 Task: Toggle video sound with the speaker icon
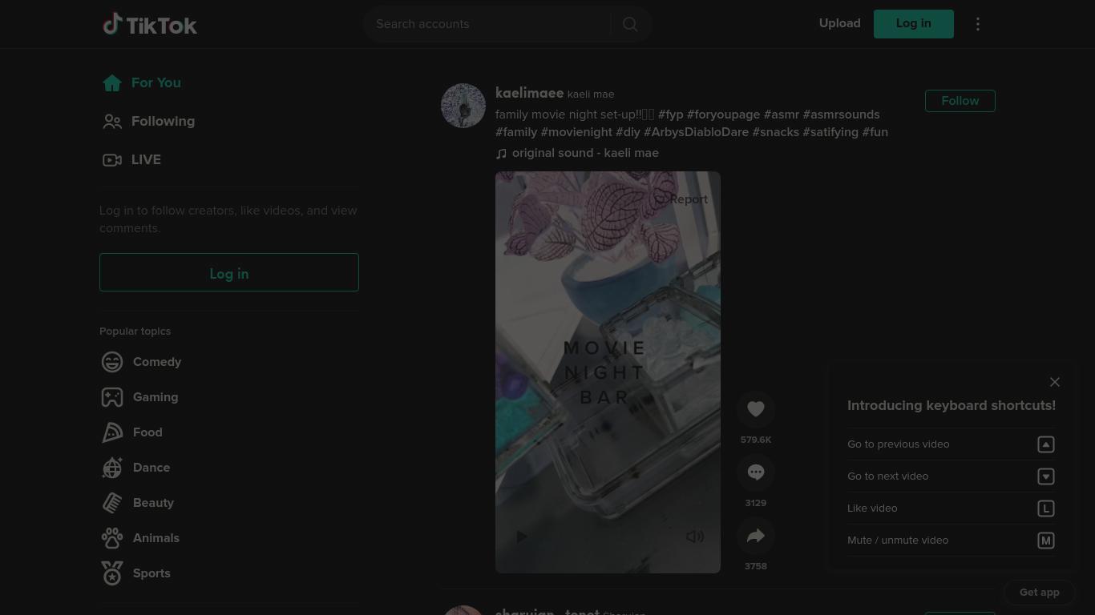[x=695, y=537]
